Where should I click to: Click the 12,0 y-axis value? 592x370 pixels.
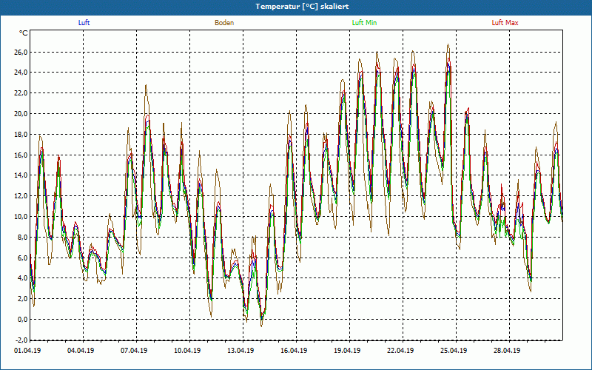tap(21, 196)
